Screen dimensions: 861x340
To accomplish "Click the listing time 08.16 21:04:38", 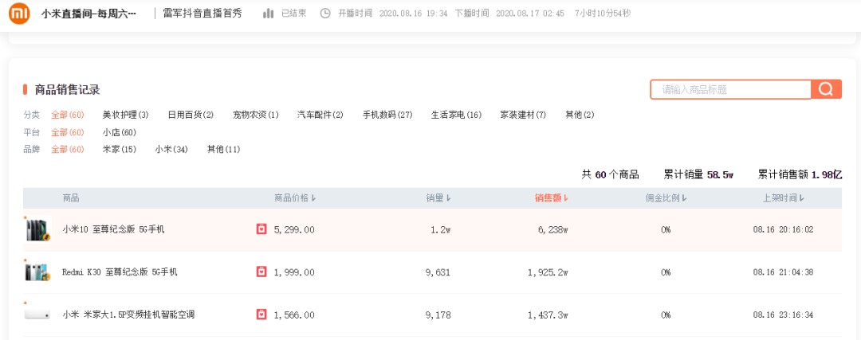I will [x=783, y=272].
